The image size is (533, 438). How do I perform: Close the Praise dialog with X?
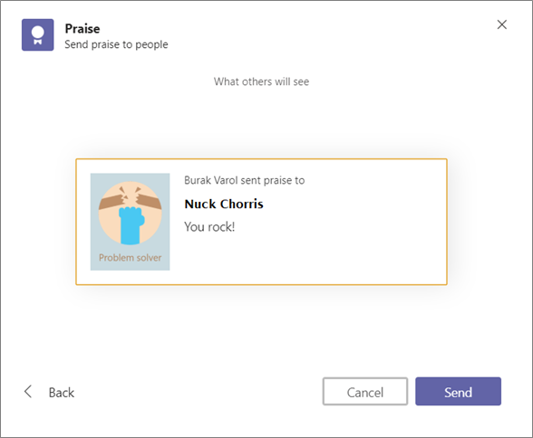tap(502, 24)
